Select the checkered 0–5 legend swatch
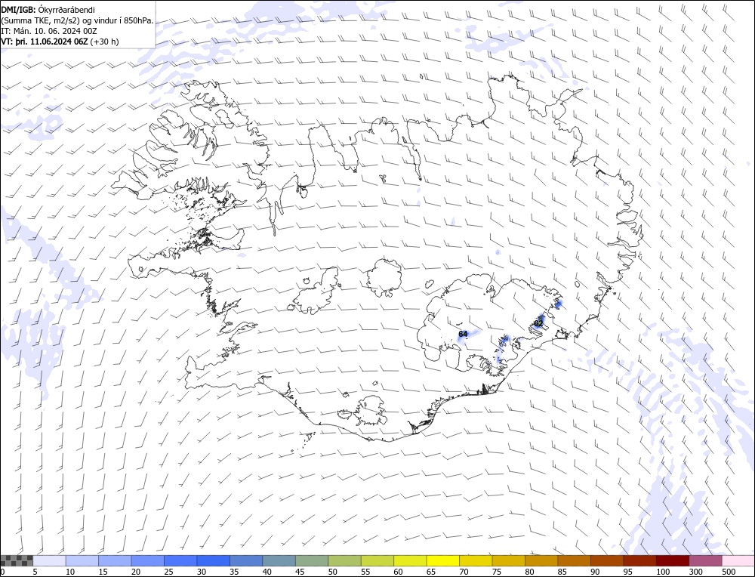 pos(17,560)
